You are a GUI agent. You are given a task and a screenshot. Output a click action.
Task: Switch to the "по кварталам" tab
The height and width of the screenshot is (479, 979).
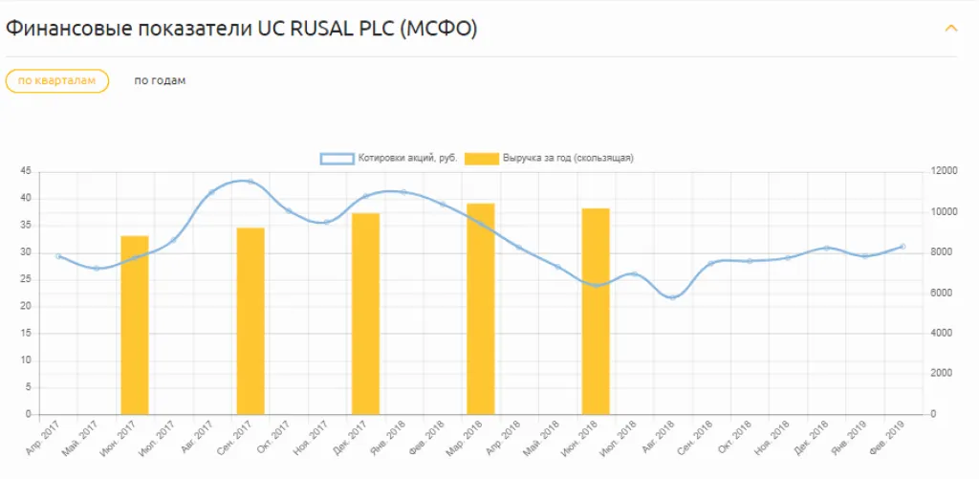[57, 81]
